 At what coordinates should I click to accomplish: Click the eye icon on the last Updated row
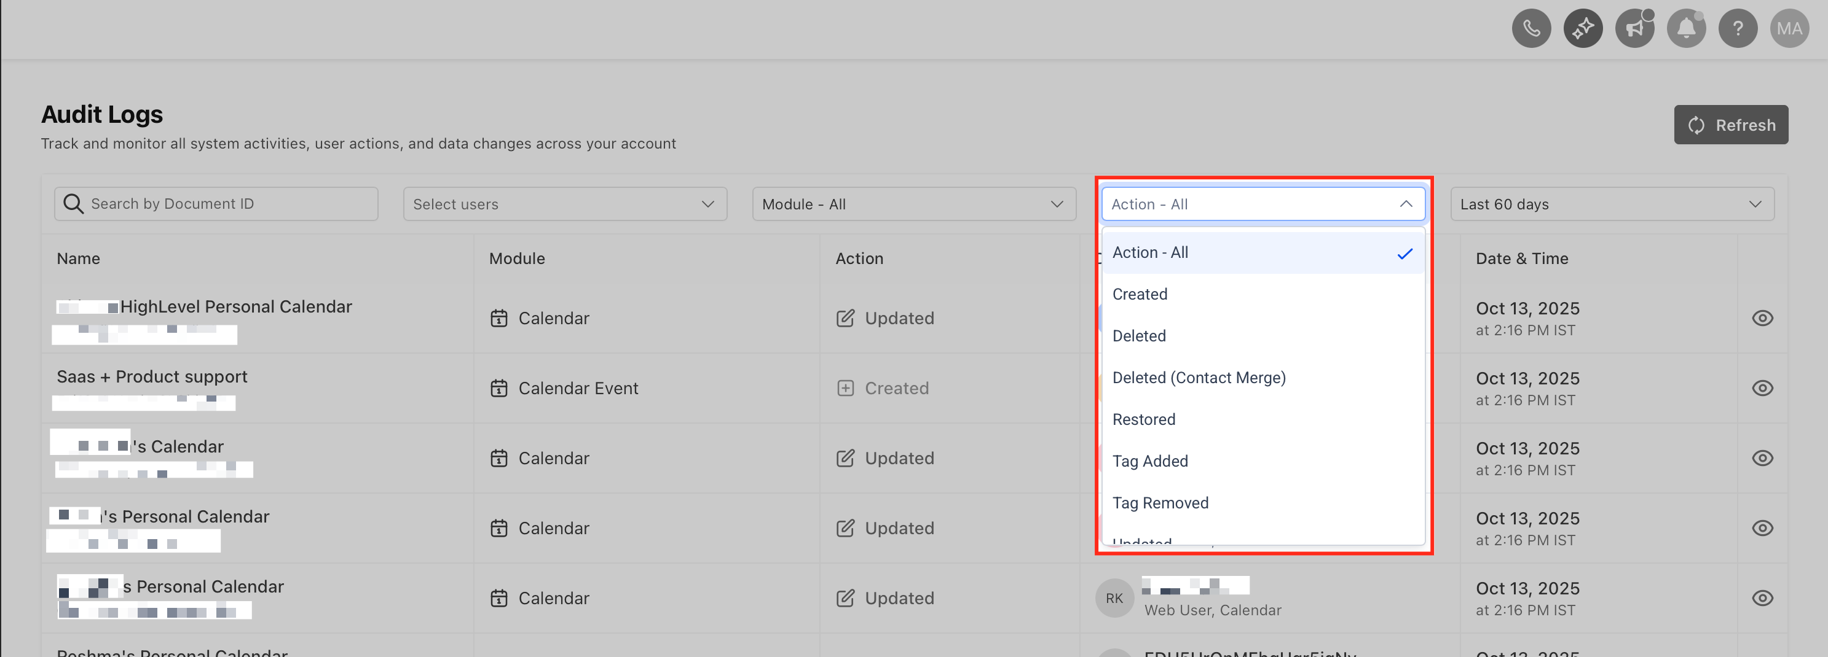pos(1762,598)
